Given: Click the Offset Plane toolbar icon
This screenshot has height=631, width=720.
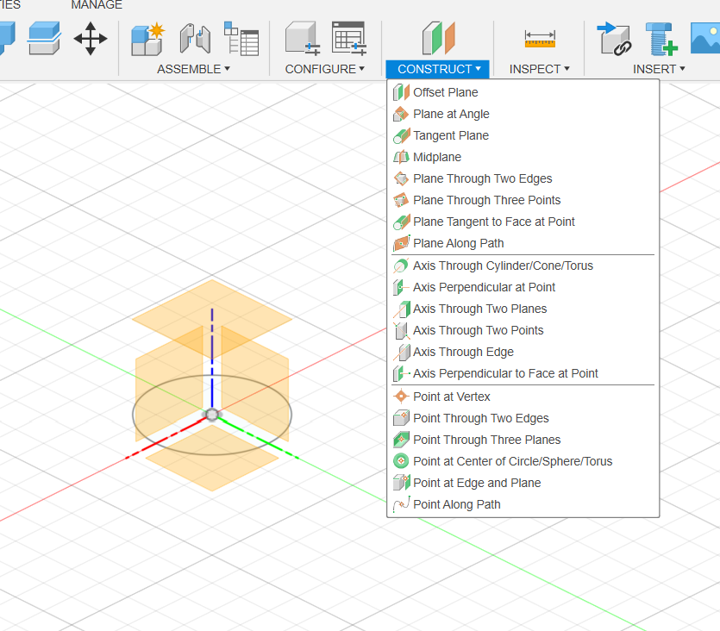Looking at the screenshot, I should pyautogui.click(x=439, y=38).
